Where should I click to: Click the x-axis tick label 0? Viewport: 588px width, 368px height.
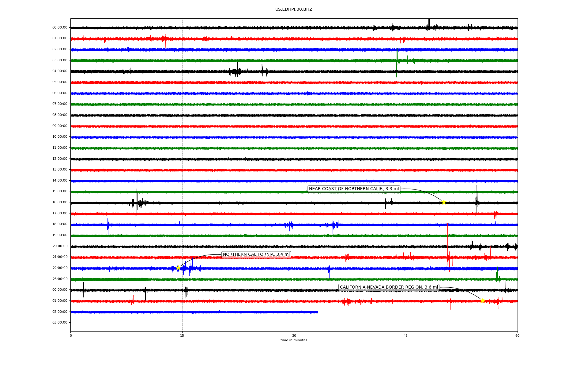(x=71, y=336)
